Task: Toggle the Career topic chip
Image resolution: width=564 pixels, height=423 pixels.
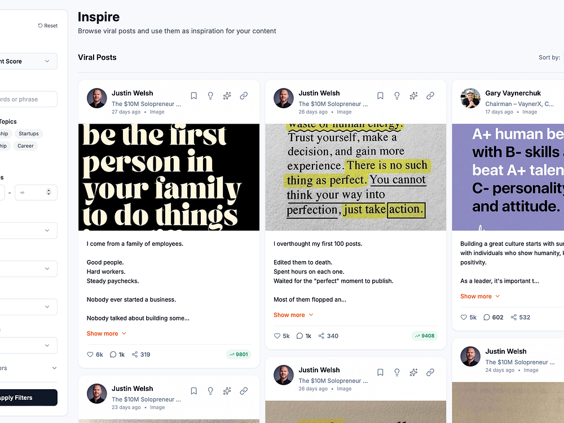Action: pyautogui.click(x=25, y=146)
